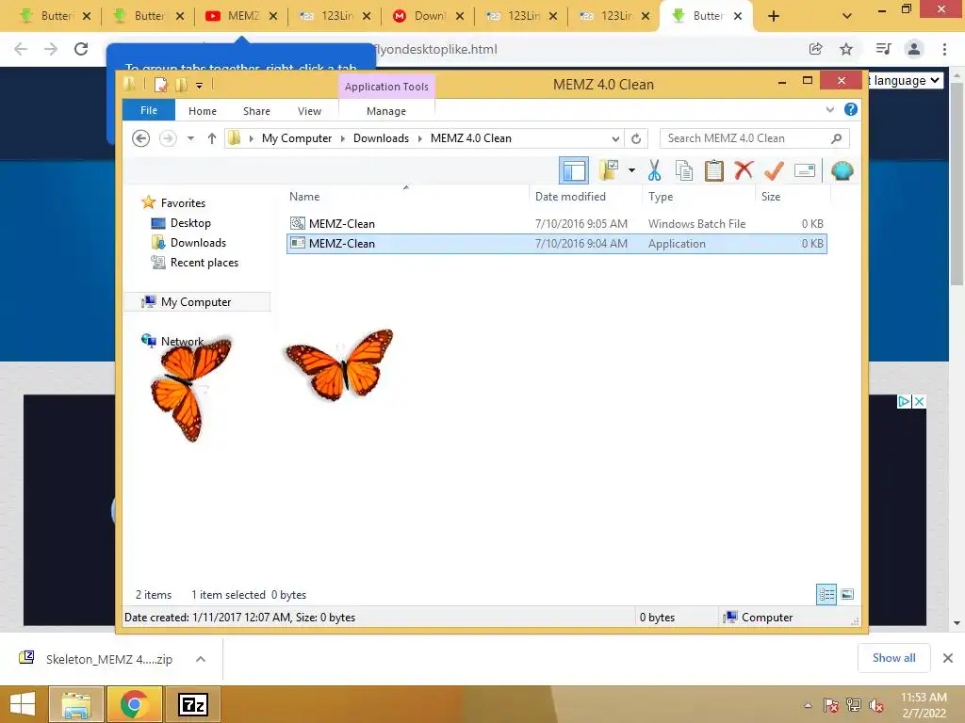
Task: Go back using Explorer back arrow
Action: (141, 138)
